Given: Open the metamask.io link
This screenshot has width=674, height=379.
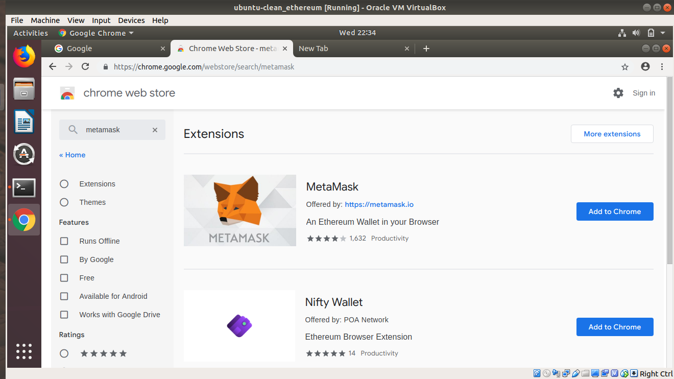Looking at the screenshot, I should pos(379,204).
